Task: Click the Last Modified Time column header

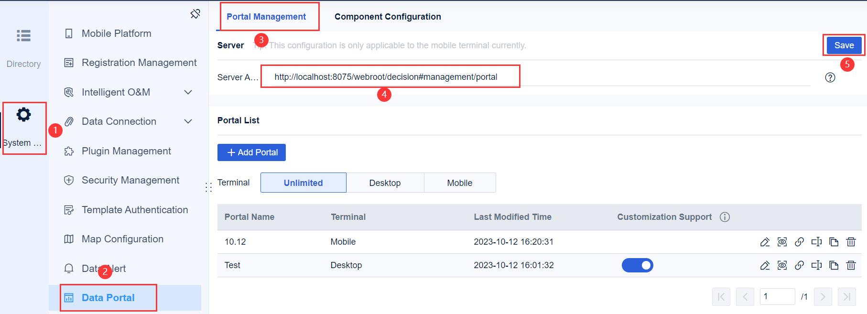Action: pyautogui.click(x=512, y=217)
